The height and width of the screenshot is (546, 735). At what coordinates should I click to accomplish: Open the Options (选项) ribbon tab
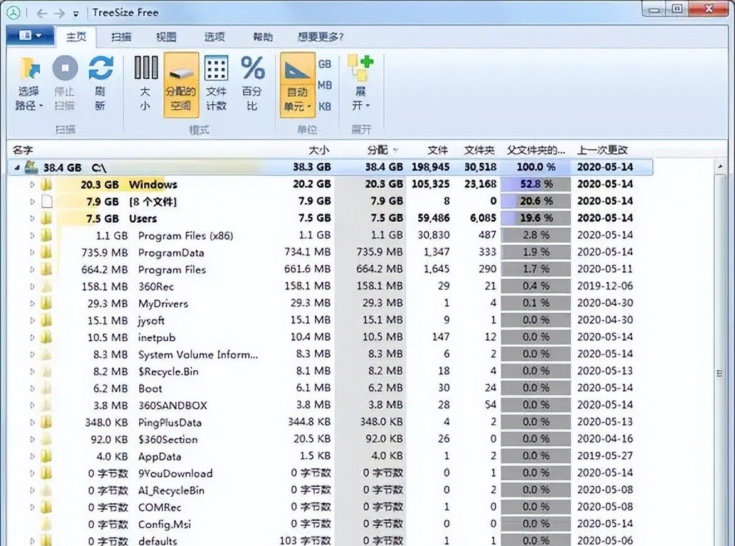tap(214, 36)
